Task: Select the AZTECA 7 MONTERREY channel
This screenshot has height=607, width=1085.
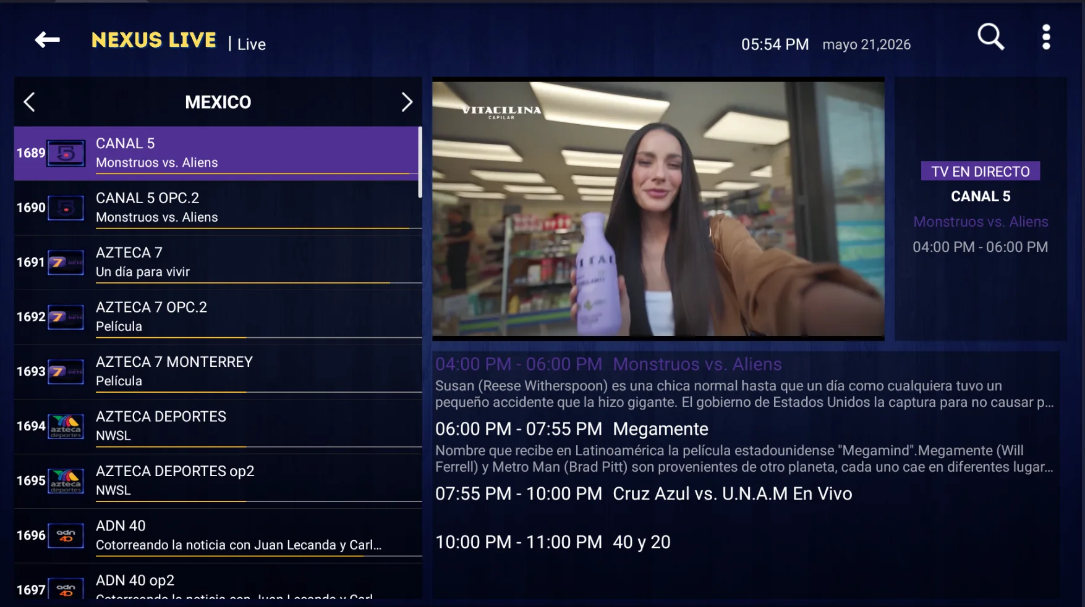Action: pos(174,362)
